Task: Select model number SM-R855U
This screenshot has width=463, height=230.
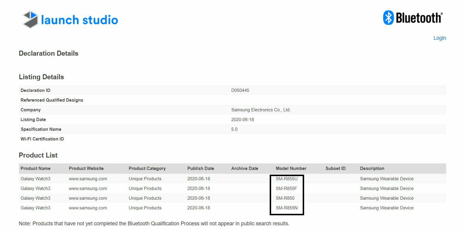Action: (x=286, y=179)
